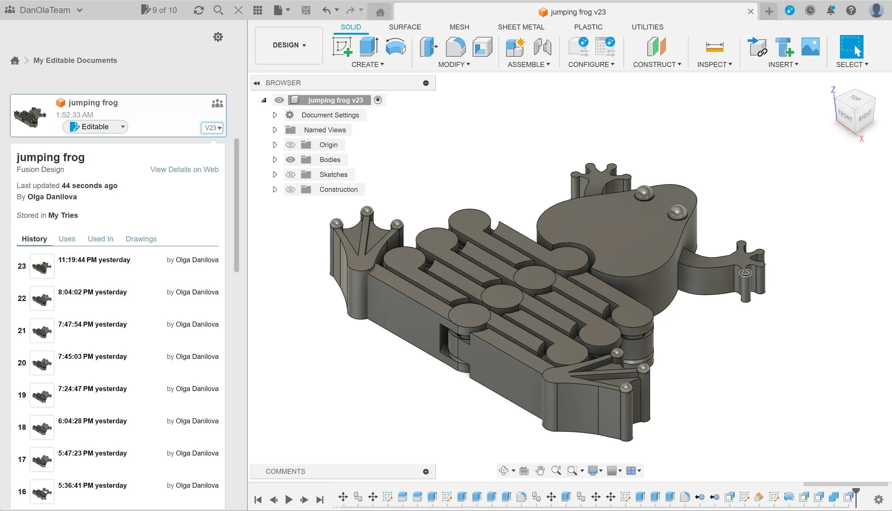Select the Shell tool
The image size is (892, 511).
(482, 47)
